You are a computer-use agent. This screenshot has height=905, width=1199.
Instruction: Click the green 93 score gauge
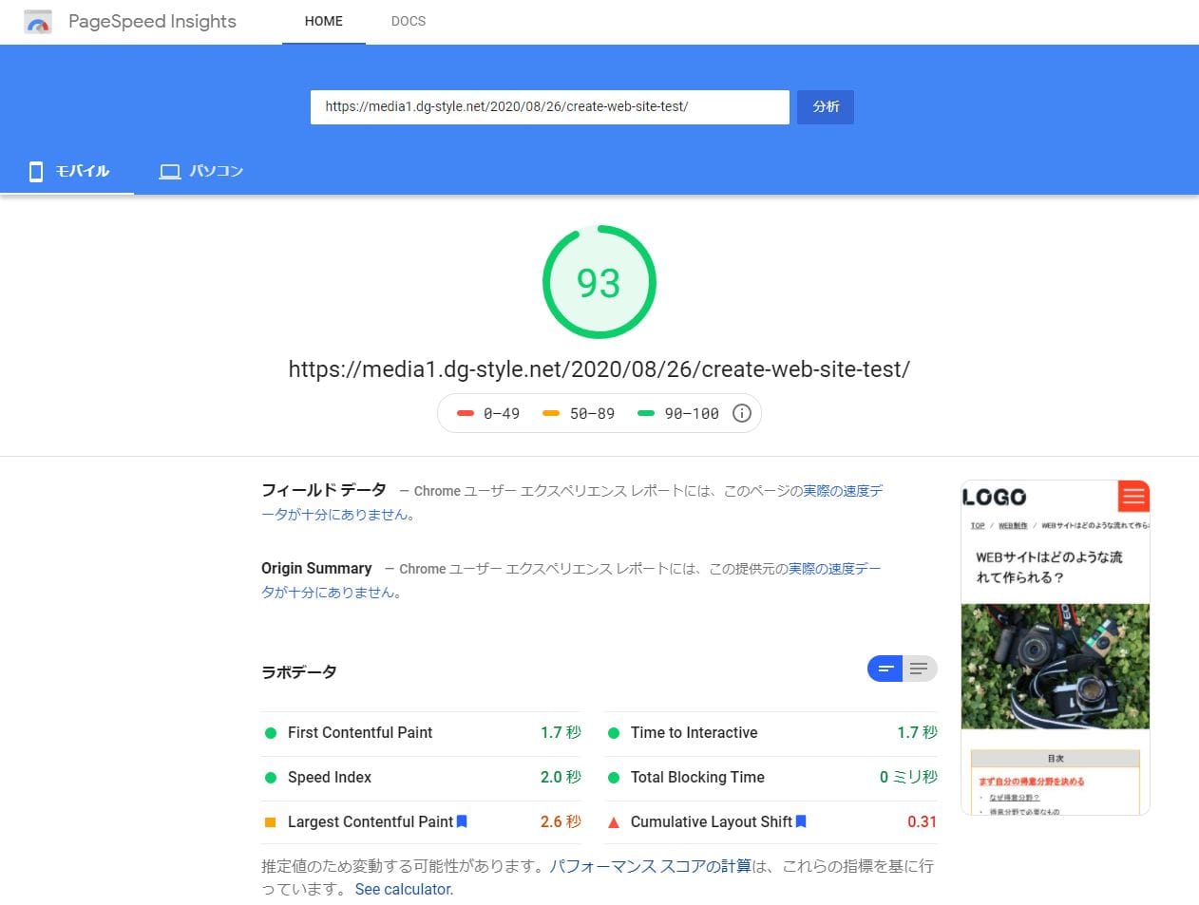coord(599,282)
